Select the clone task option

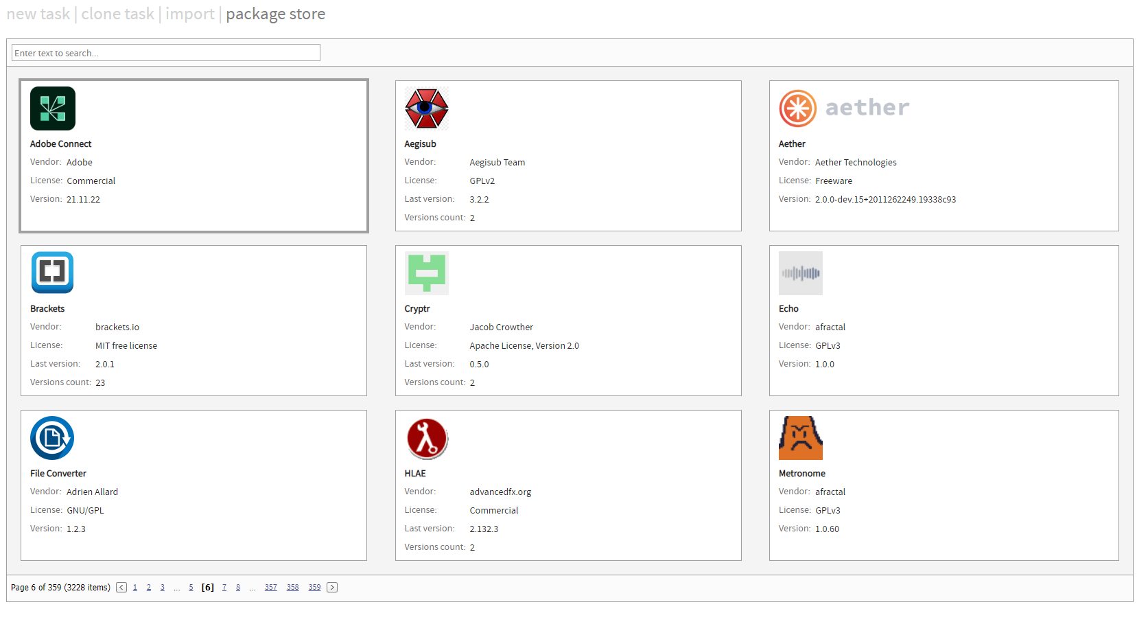pyautogui.click(x=117, y=14)
